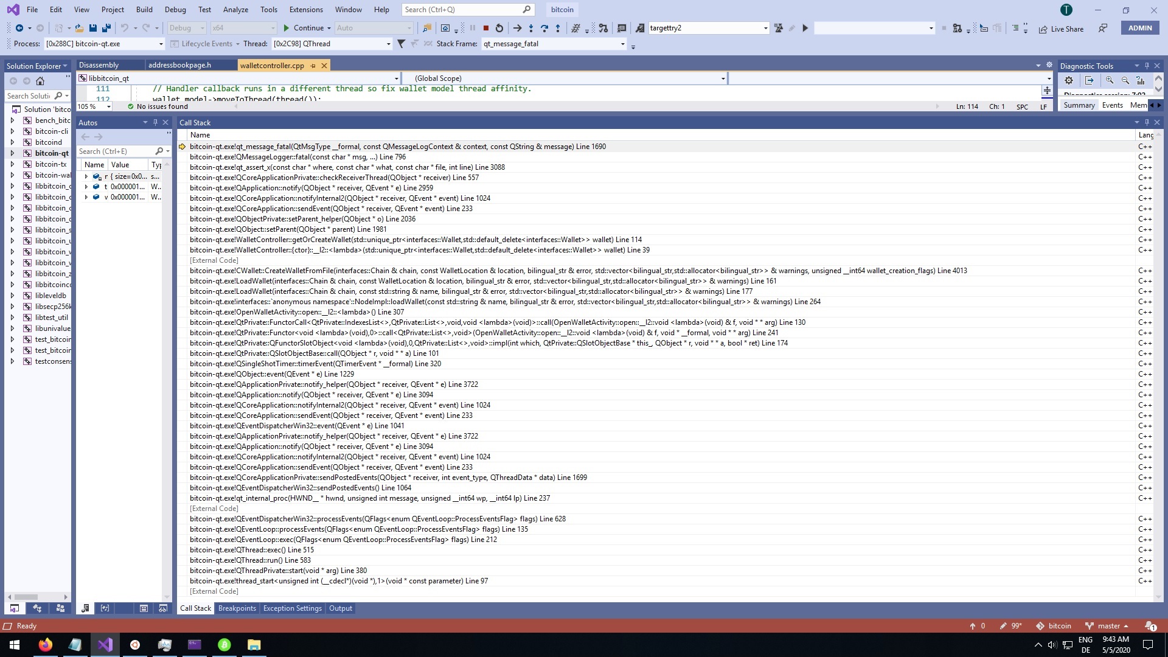Open Bitcoin Core from the taskbar

tap(224, 645)
